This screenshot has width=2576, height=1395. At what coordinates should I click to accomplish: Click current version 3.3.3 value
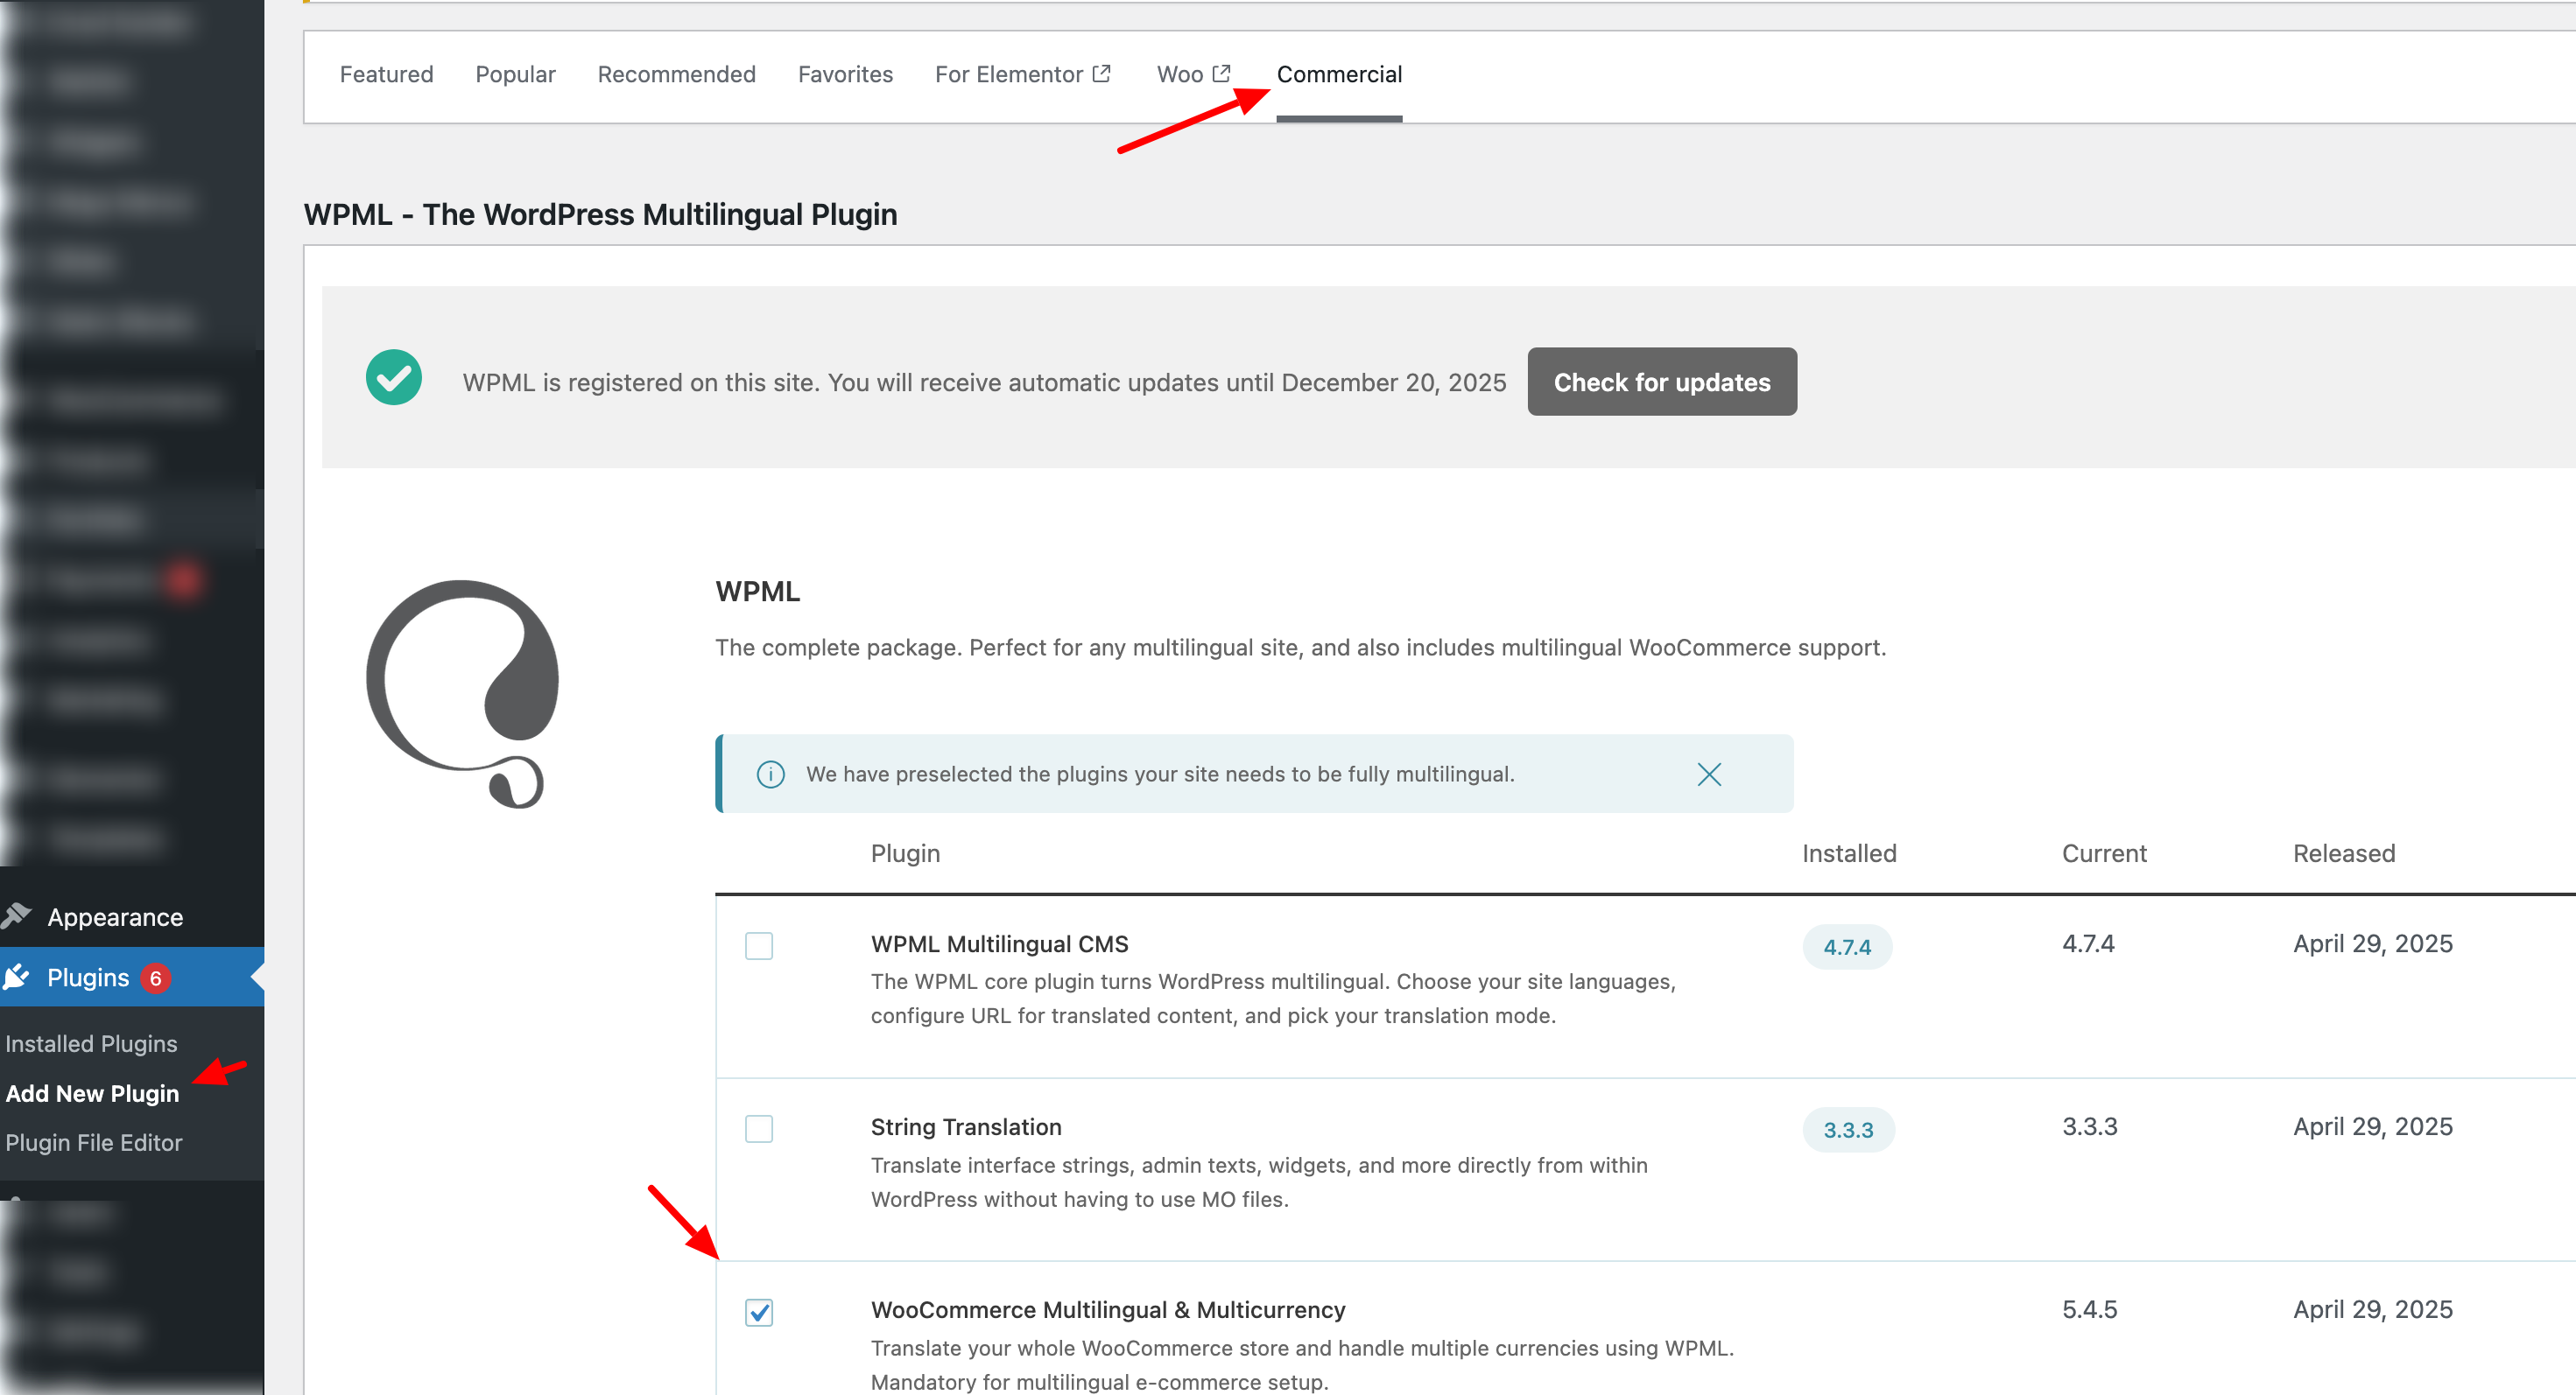tap(2089, 1126)
